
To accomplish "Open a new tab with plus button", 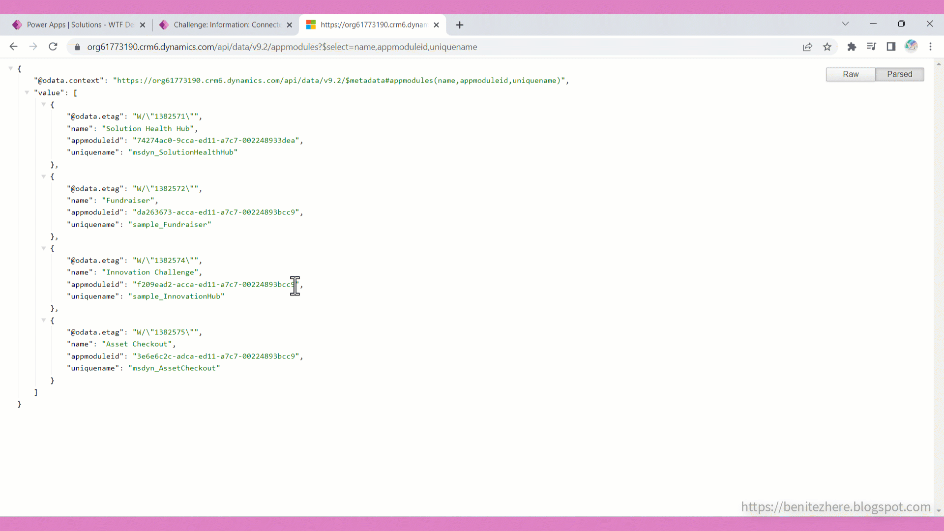I will click(x=460, y=25).
